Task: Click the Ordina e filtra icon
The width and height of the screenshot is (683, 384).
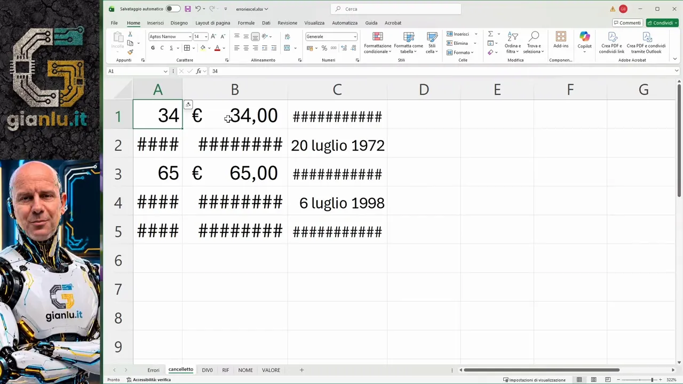Action: click(x=513, y=36)
